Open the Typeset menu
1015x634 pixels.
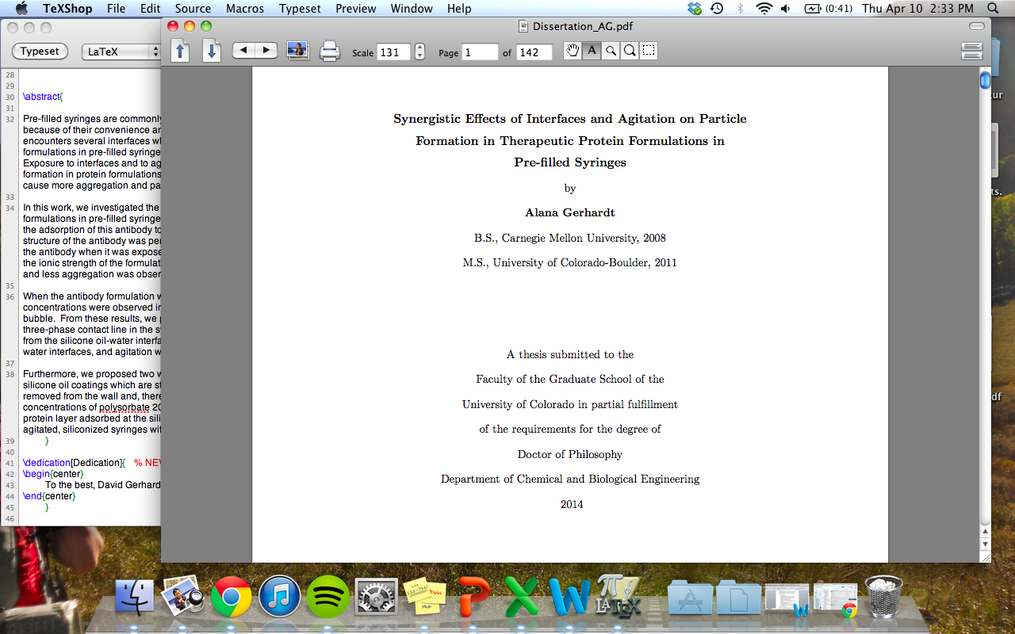[x=301, y=9]
